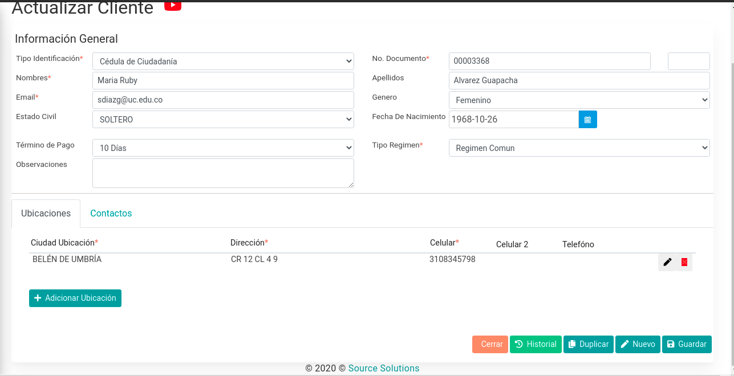Click the Duplicar button
Viewport: 734px width, 376px height.
(x=589, y=344)
